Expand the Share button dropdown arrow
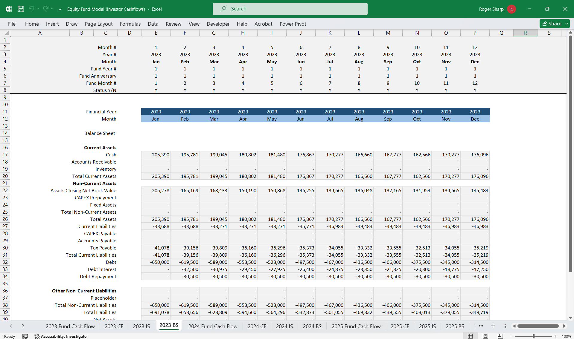 [x=567, y=24]
